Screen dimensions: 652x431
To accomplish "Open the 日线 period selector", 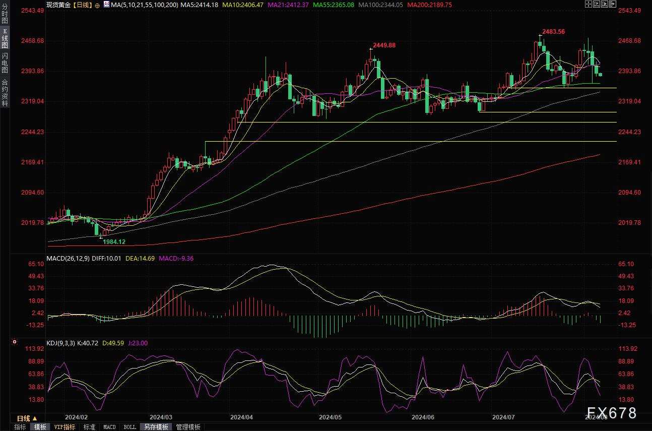I will [x=27, y=418].
